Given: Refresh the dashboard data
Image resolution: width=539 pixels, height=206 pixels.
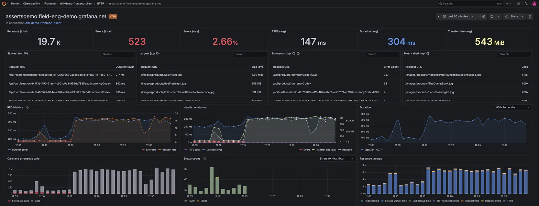Looking at the screenshot, I should (492, 17).
